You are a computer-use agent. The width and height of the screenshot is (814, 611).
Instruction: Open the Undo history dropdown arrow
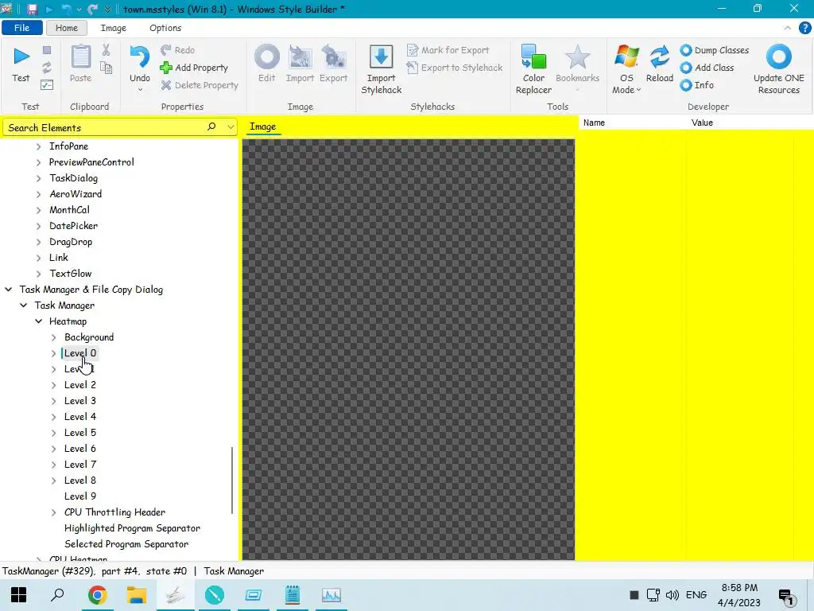coord(140,90)
